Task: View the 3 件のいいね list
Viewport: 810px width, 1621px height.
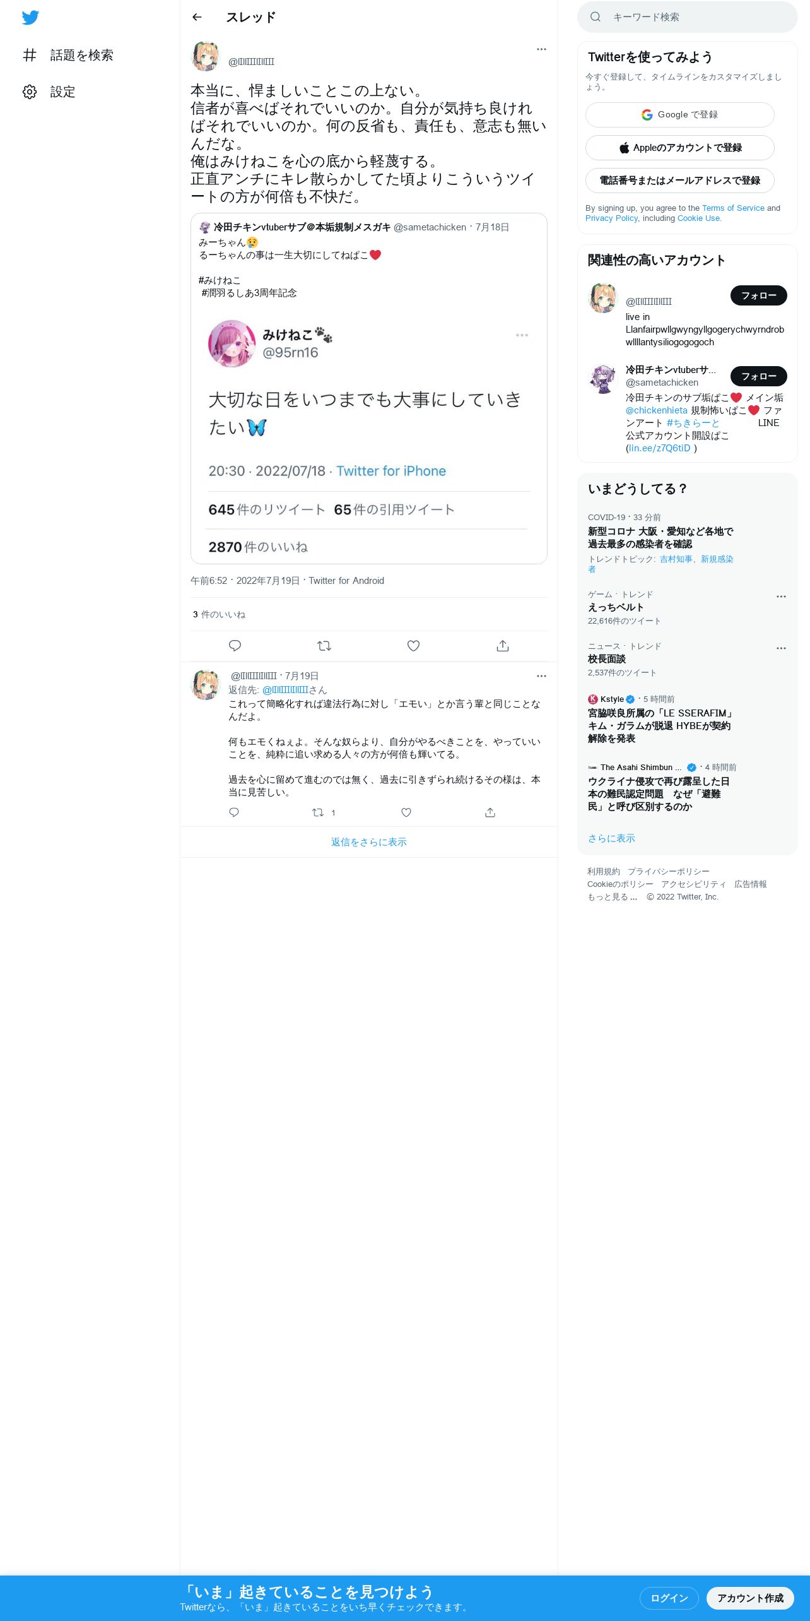Action: click(219, 614)
